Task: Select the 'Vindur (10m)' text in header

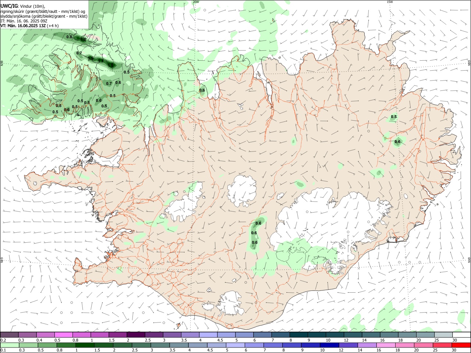Action: 32,6
